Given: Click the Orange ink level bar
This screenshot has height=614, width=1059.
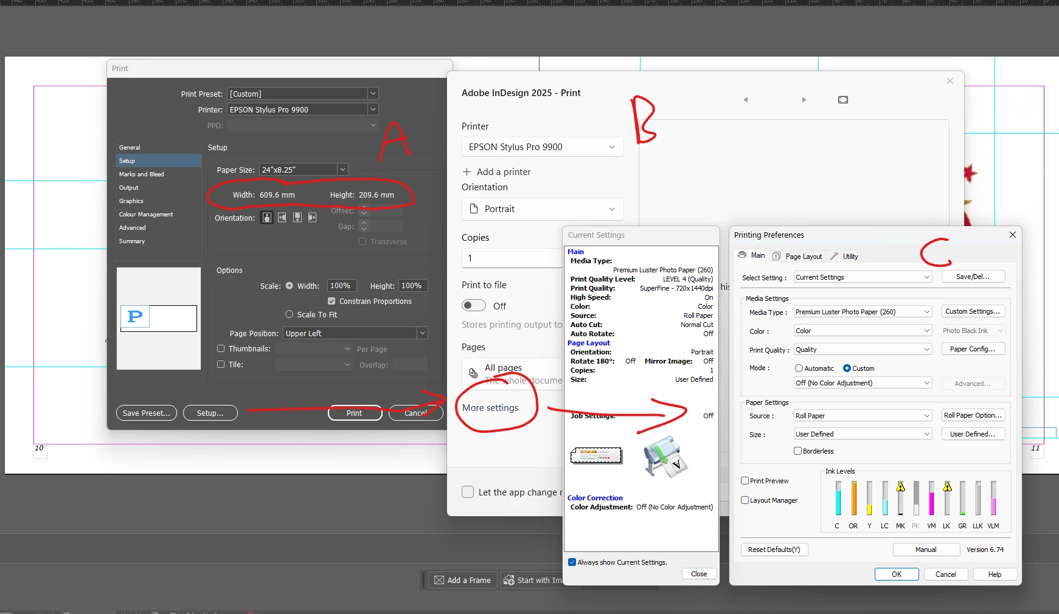Looking at the screenshot, I should pyautogui.click(x=854, y=498).
